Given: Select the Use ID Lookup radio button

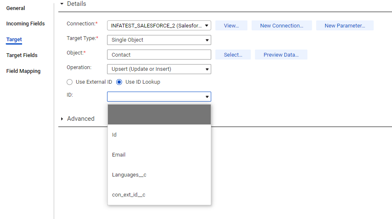Looking at the screenshot, I should [x=119, y=82].
